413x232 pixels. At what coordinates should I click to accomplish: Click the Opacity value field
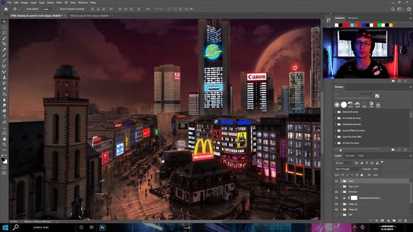tap(376, 169)
